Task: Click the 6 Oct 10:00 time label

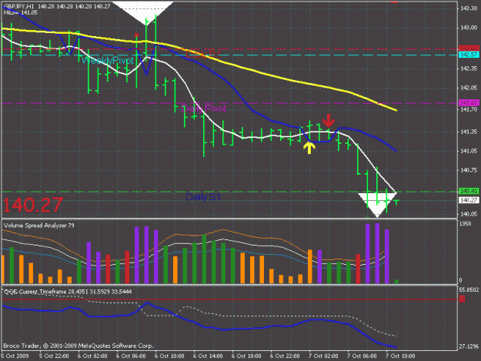Action: (169, 356)
